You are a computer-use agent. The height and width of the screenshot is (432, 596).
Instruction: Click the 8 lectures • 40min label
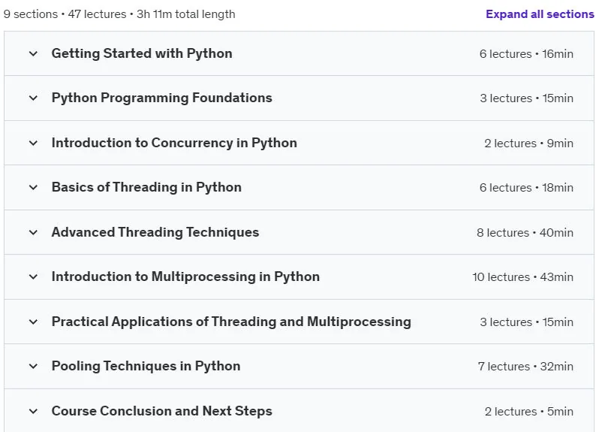pyautogui.click(x=525, y=233)
